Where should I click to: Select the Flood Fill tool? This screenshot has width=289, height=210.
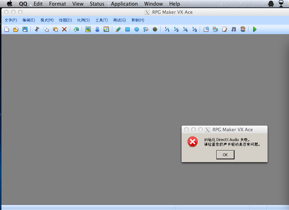tap(146, 29)
